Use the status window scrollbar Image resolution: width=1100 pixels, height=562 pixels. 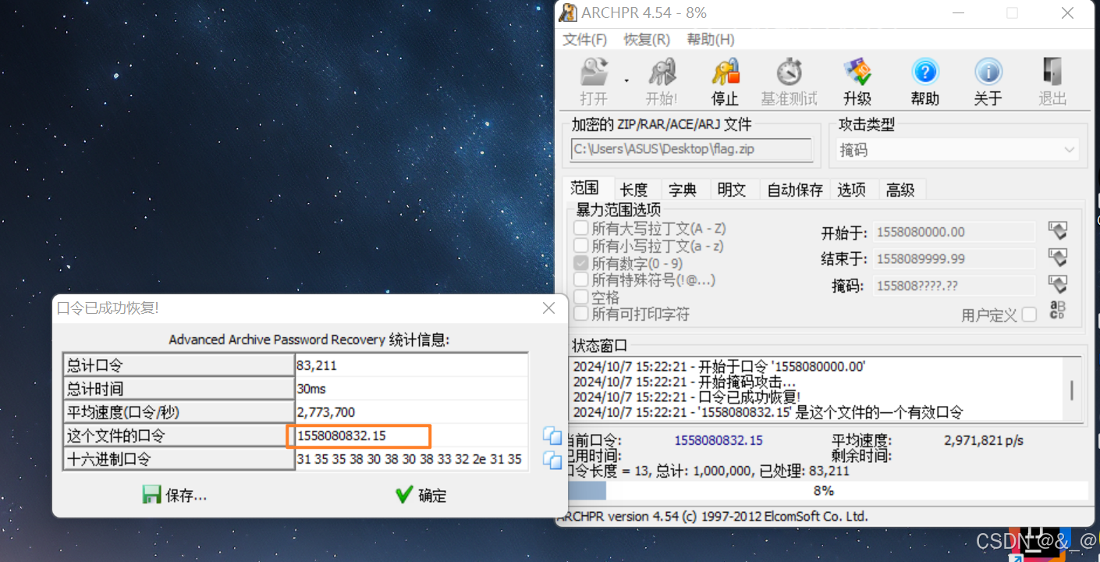(1072, 389)
